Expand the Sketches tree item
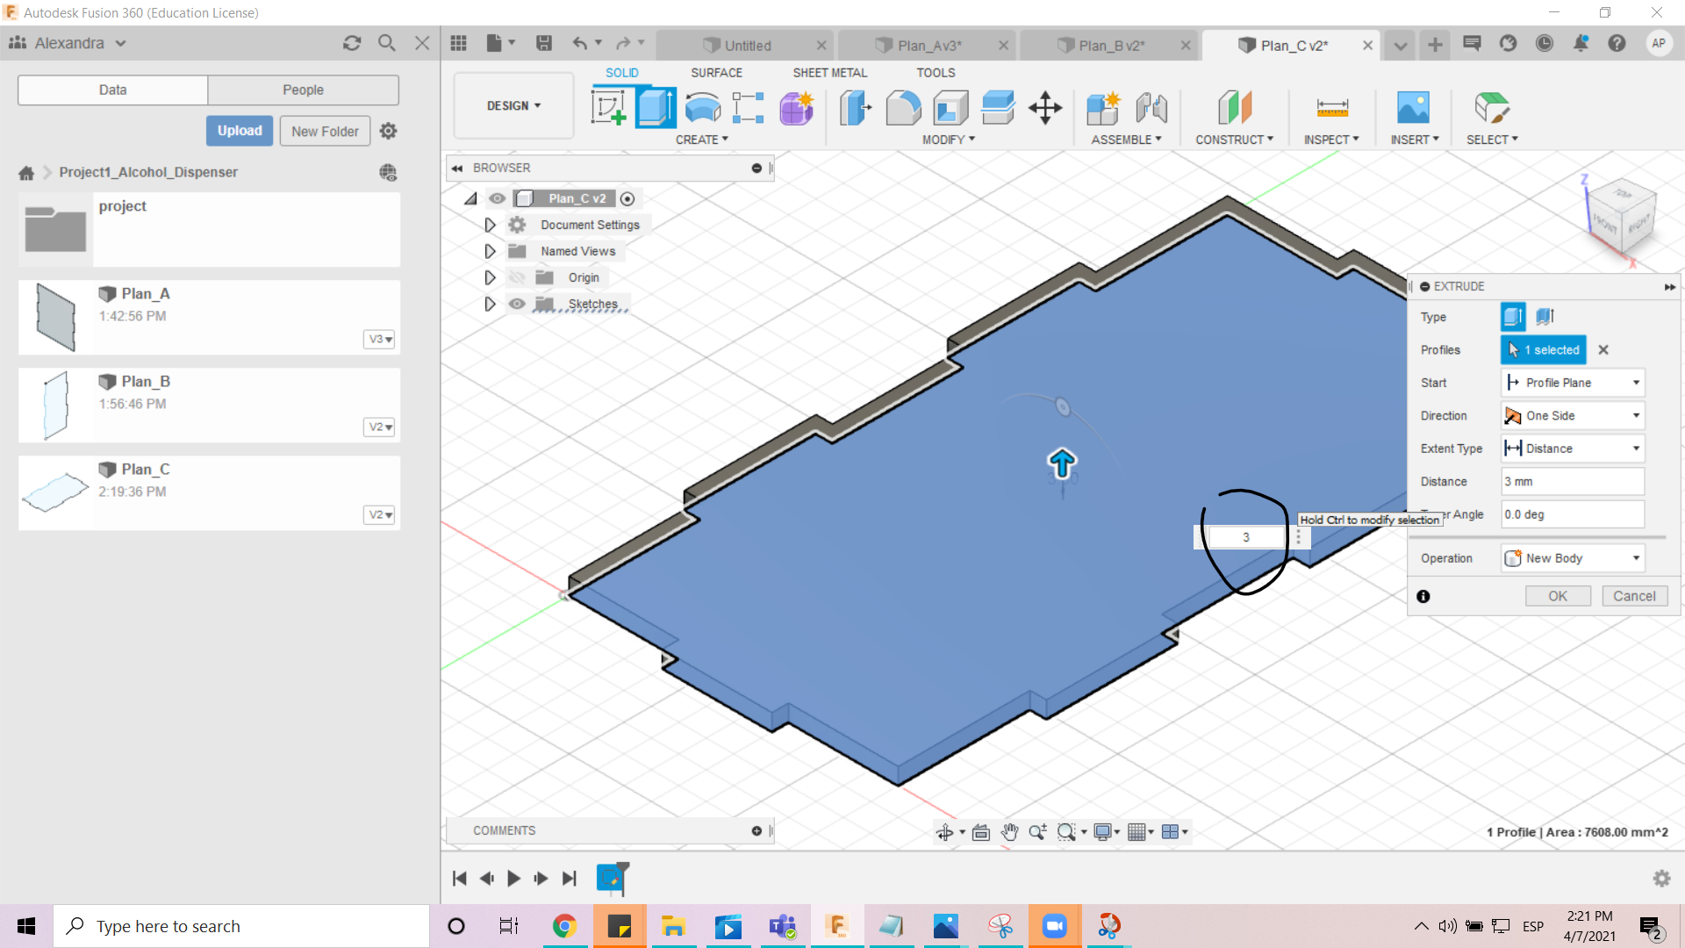This screenshot has width=1685, height=948. [x=488, y=303]
